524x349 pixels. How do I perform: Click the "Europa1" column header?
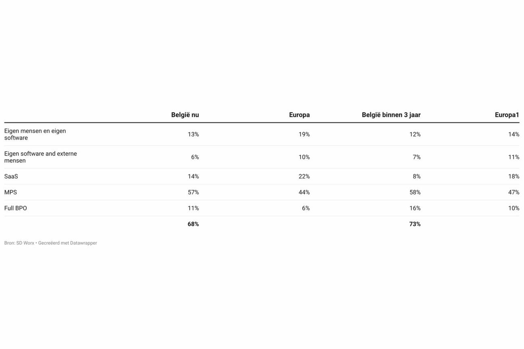point(507,115)
